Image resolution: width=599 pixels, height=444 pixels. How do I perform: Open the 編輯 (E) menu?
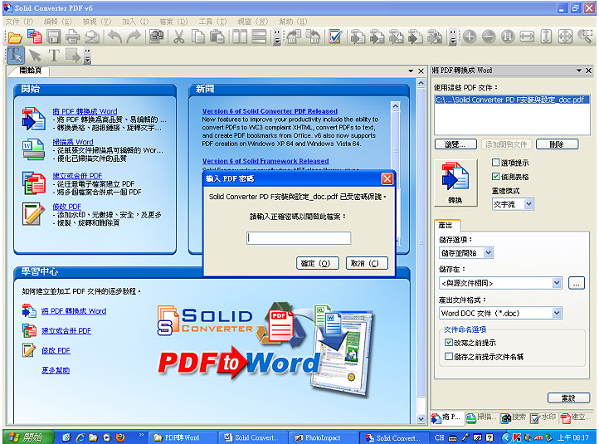click(58, 22)
